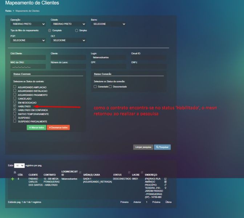Click the grid icon beside the address
This screenshot has height=218, width=244.
pos(166,182)
